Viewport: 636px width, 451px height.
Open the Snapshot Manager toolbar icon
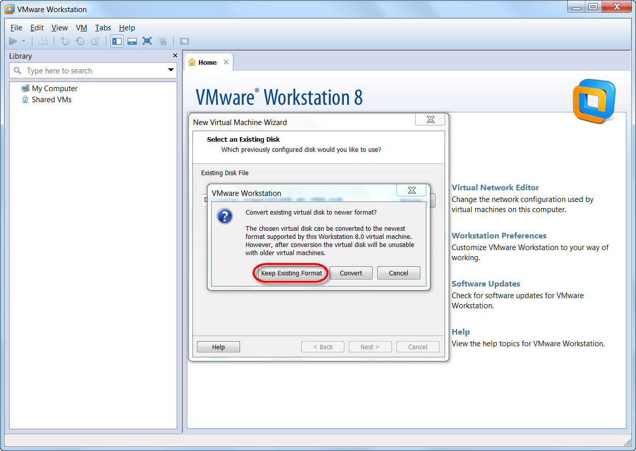[x=95, y=41]
